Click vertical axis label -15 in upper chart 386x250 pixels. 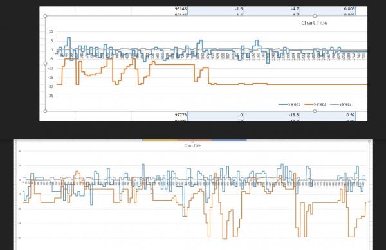[x=50, y=77]
